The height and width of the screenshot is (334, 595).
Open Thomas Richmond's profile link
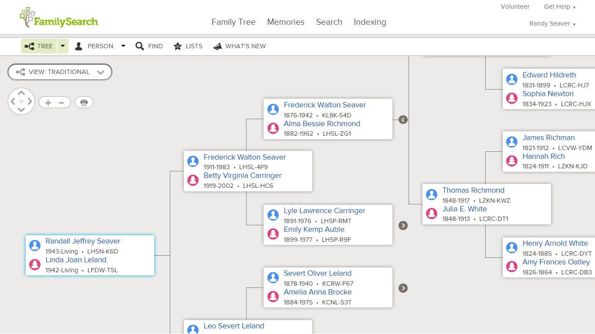tap(473, 190)
